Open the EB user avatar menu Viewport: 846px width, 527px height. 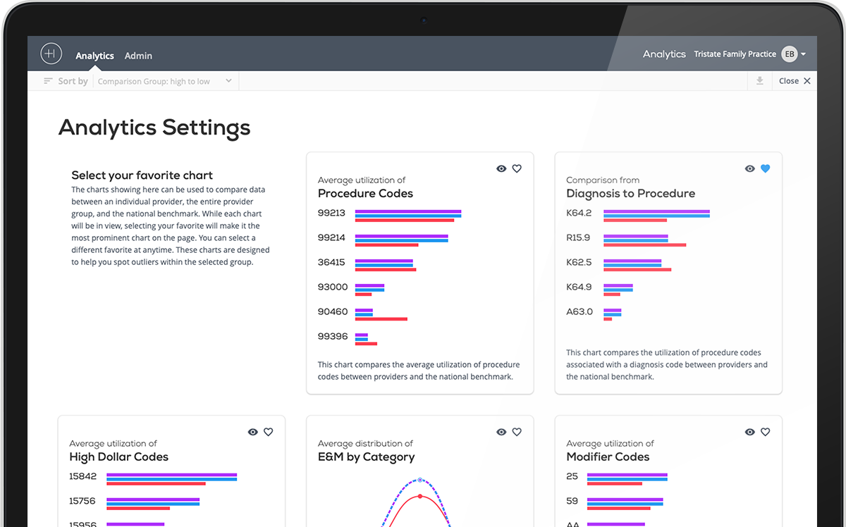[x=790, y=54]
